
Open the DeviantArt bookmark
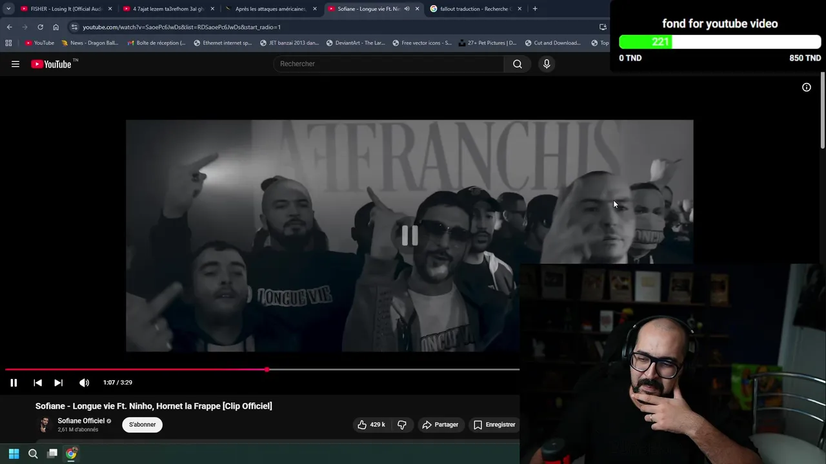point(356,43)
